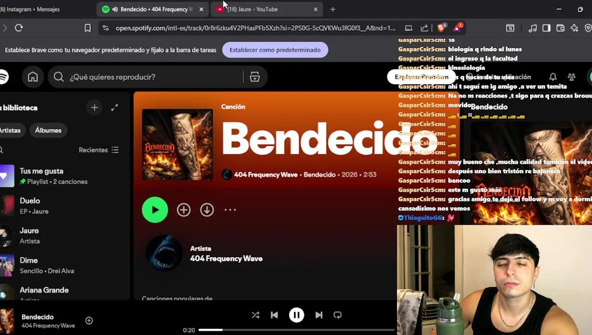Screen dimensions: 592x335
Task: Open Recientes sort dropdown
Action: 99,150
